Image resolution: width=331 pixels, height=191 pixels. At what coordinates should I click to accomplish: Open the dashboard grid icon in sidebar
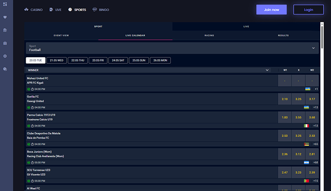(5, 4)
